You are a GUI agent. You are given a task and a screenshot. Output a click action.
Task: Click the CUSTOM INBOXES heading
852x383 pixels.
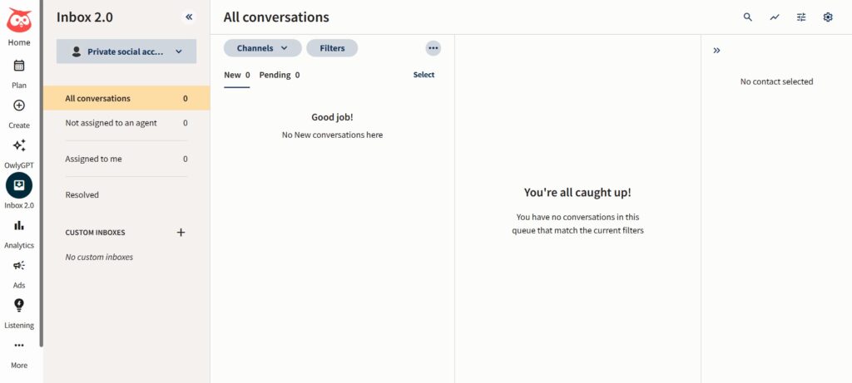[x=95, y=232]
